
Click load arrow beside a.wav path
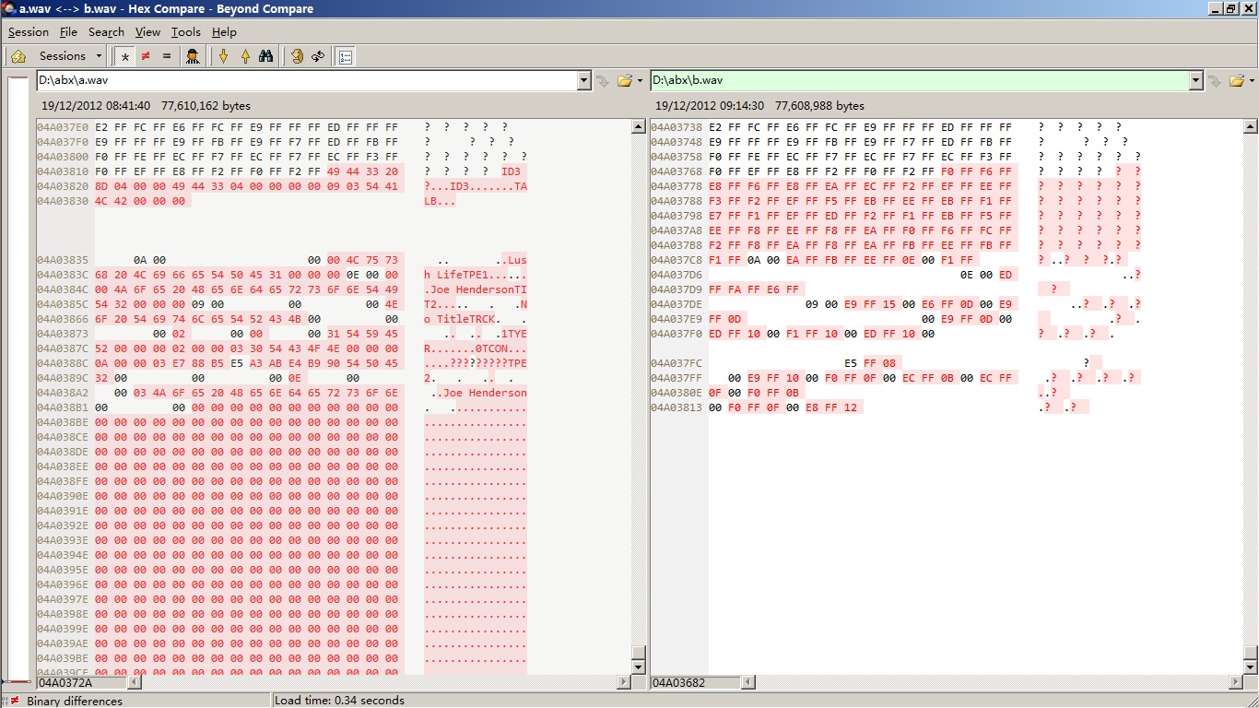(602, 81)
